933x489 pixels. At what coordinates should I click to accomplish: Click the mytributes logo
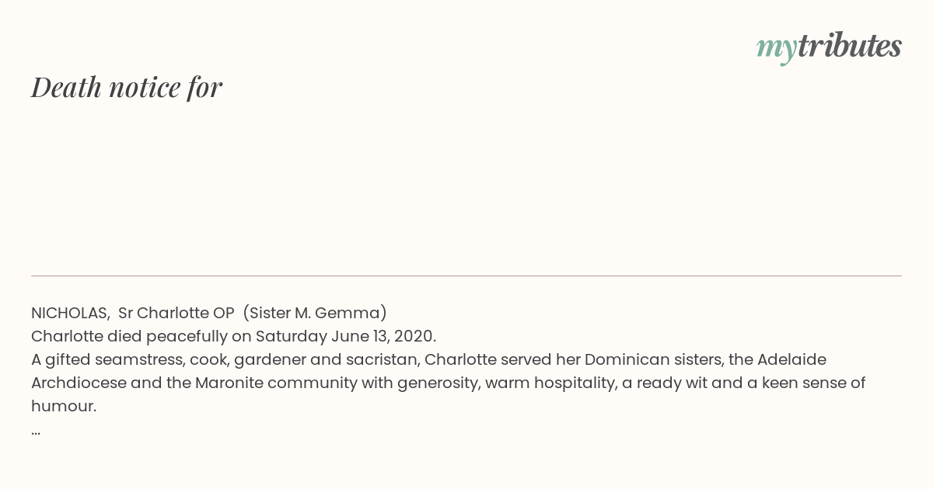829,47
